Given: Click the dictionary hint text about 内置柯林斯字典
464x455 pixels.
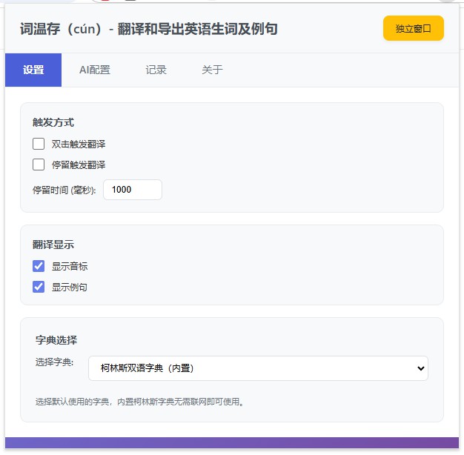Looking at the screenshot, I should coord(139,402).
